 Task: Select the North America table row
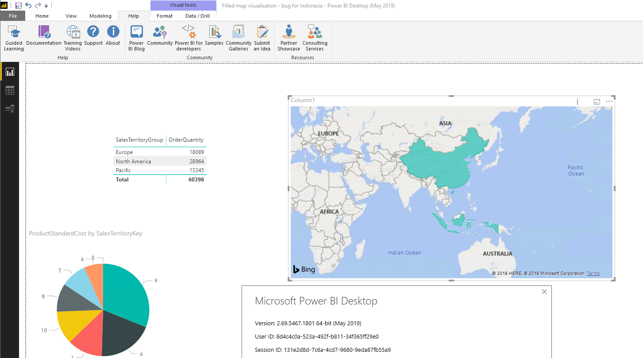(160, 162)
